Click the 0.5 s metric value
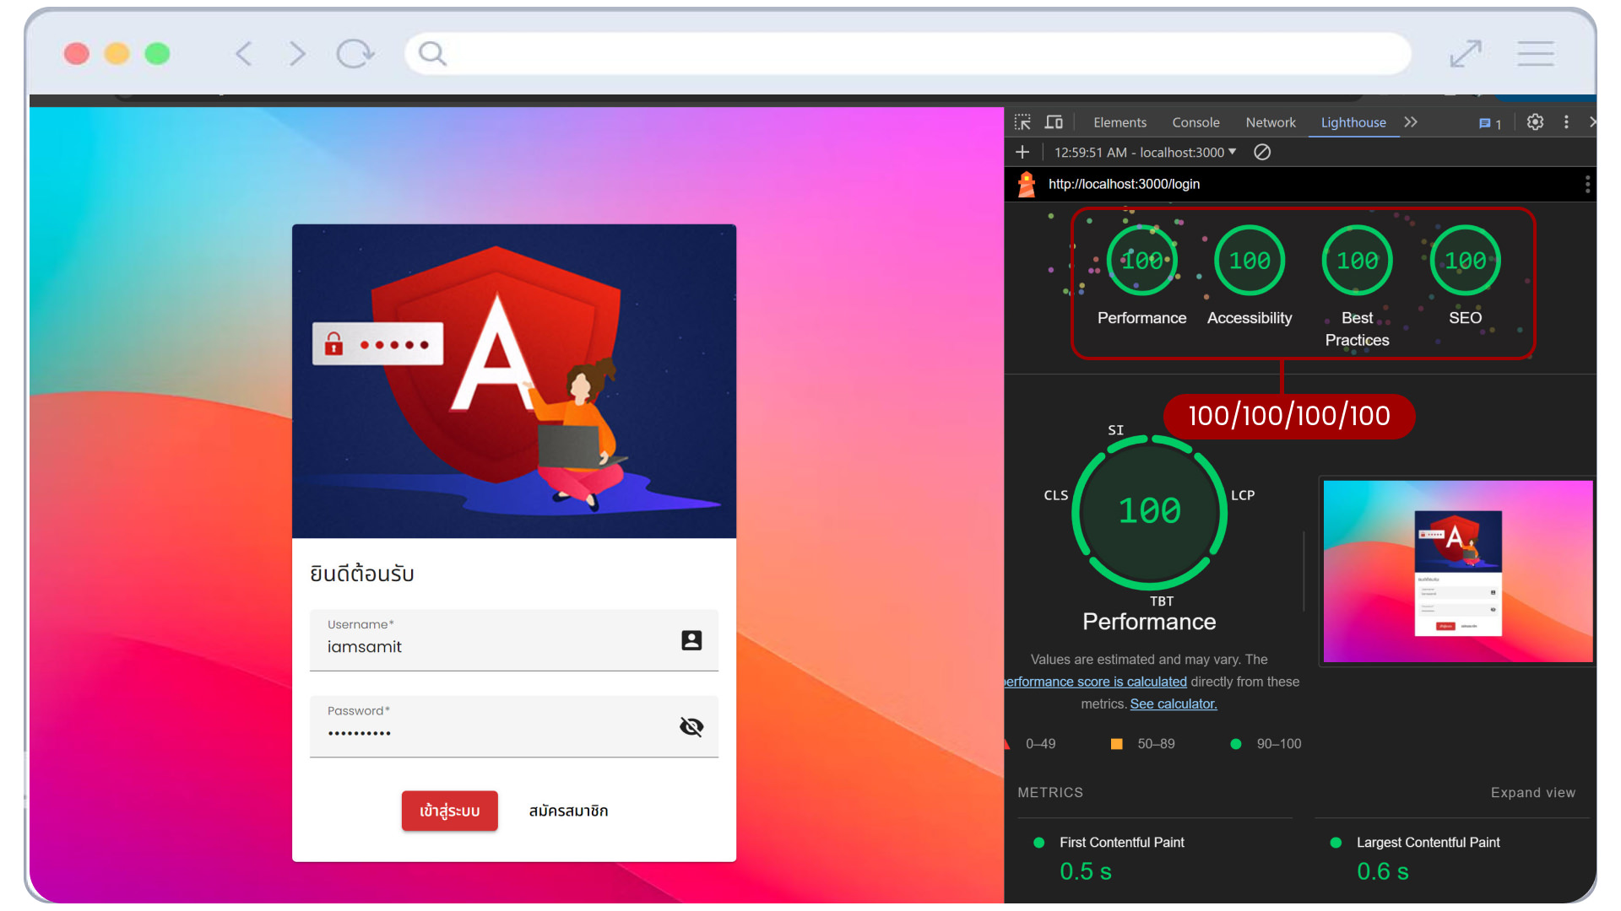This screenshot has width=1621, height=911. tap(1086, 871)
